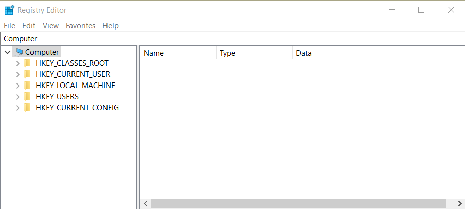
Task: Expand the HKEY_LOCAL_MACHINE key
Action: point(18,86)
